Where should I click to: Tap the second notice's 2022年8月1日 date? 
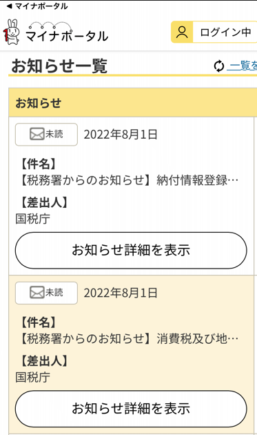tap(121, 293)
